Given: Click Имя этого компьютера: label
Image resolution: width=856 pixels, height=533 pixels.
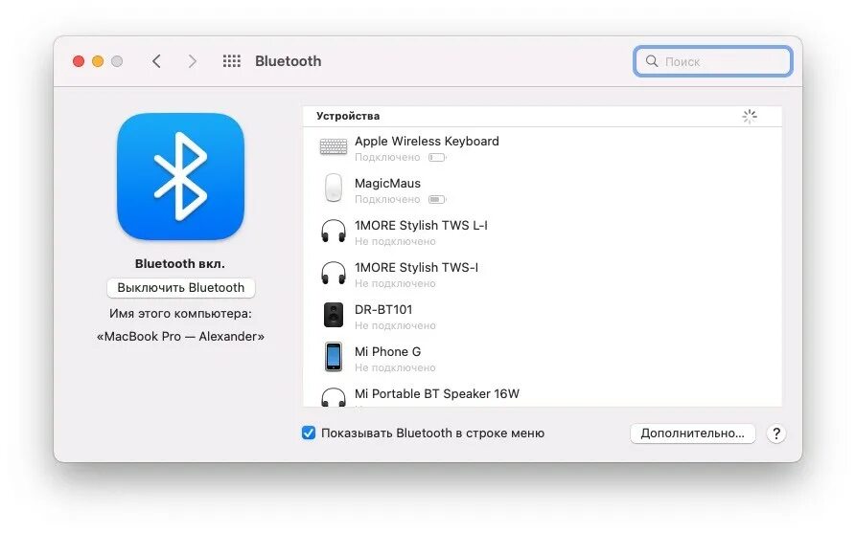Looking at the screenshot, I should [180, 313].
